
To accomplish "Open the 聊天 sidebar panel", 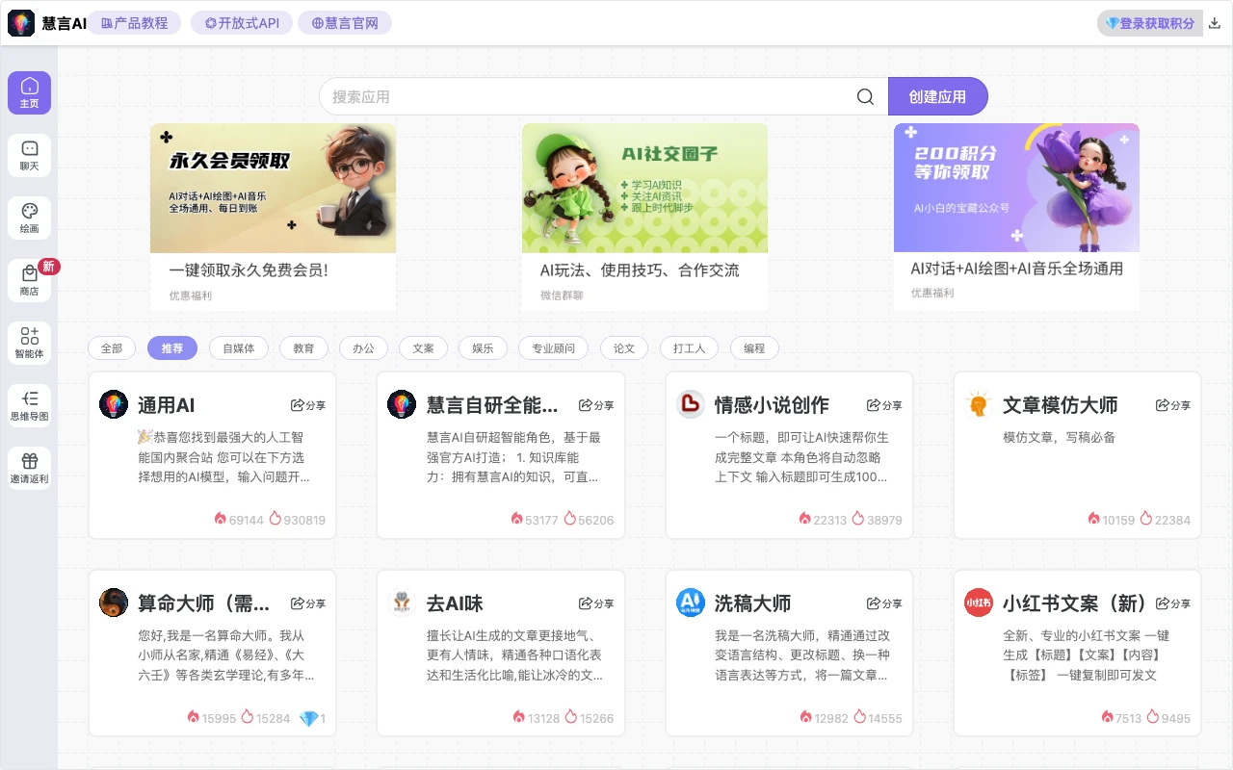I will (x=29, y=155).
